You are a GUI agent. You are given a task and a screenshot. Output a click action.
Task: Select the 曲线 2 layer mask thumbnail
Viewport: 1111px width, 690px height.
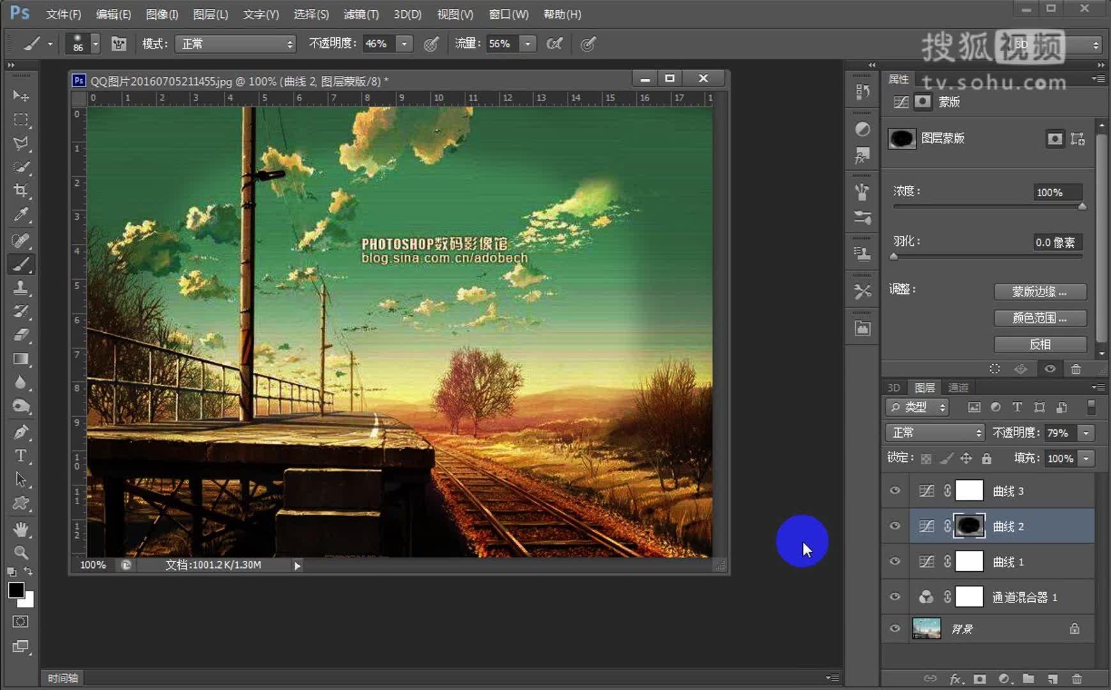tap(969, 526)
